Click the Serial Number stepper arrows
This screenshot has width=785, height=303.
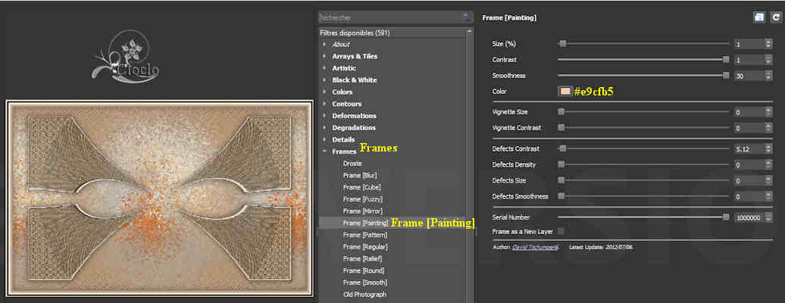click(x=769, y=217)
